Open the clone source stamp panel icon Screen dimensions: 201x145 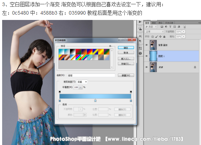tap(140, 29)
